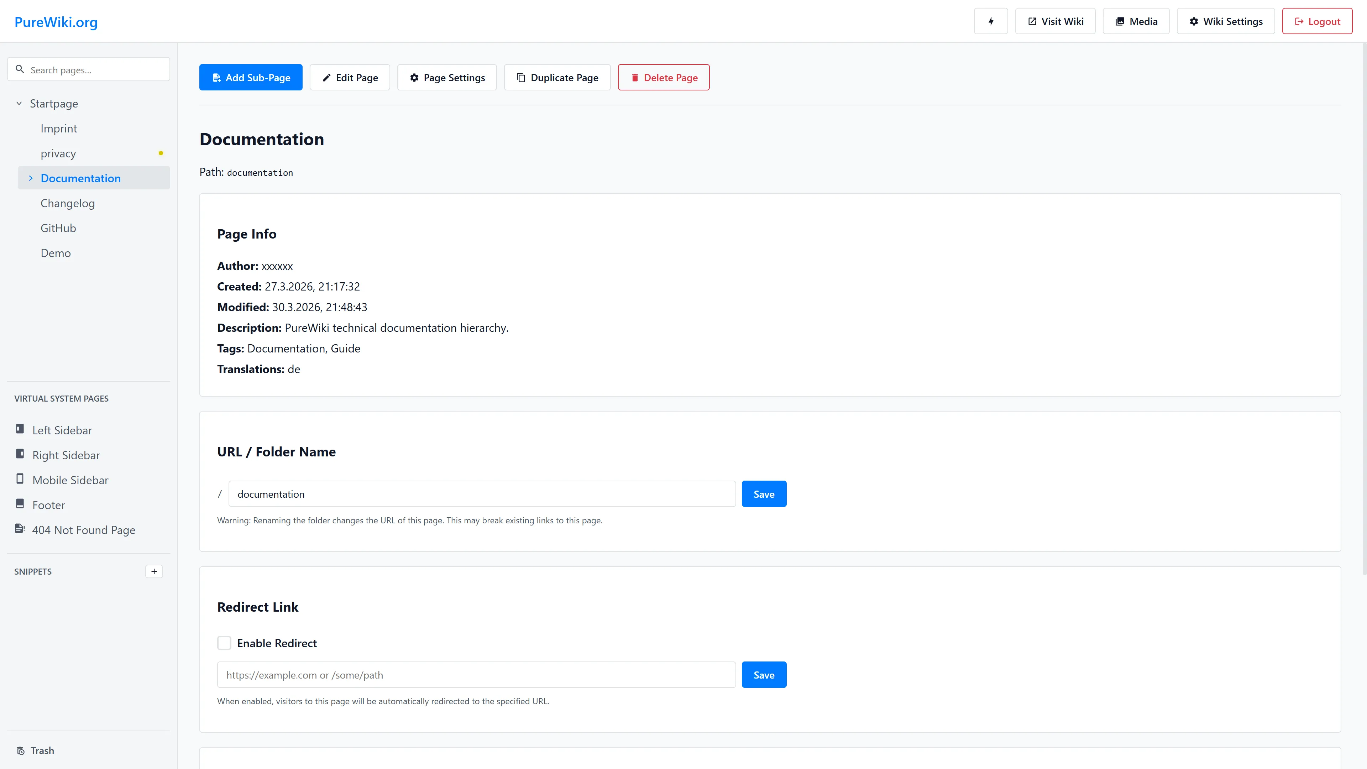This screenshot has height=769, width=1367.
Task: Click the Mobile Sidebar phone icon
Action: click(20, 479)
